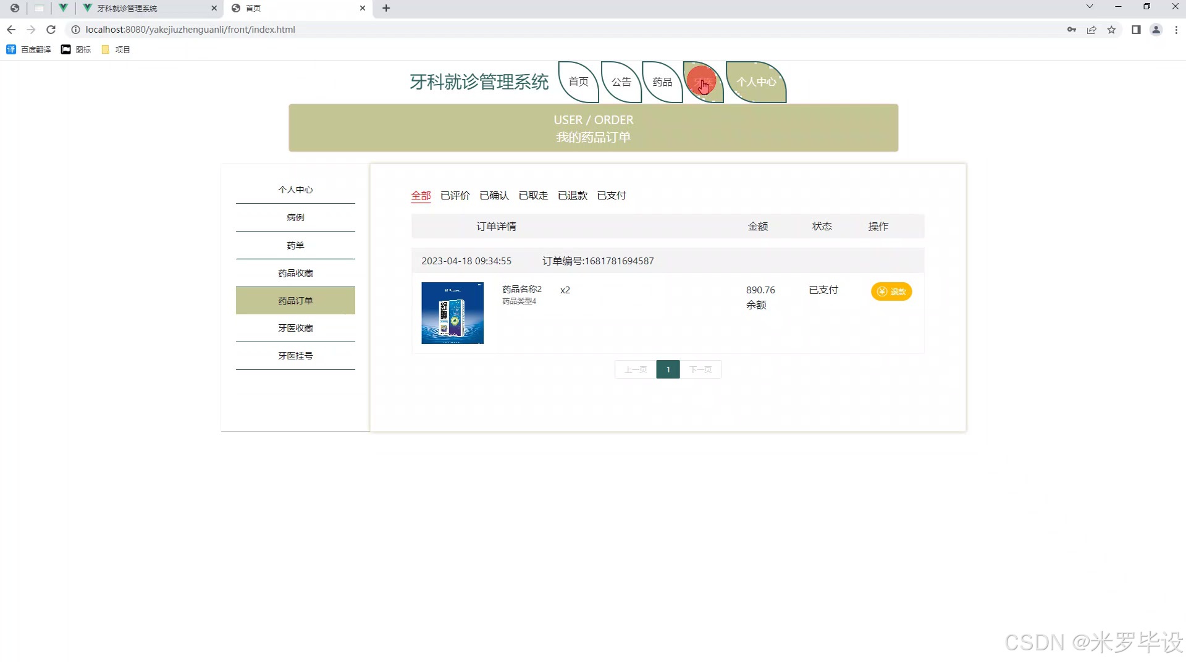
Task: Expand the browser window dropdown chevron
Action: (1088, 6)
